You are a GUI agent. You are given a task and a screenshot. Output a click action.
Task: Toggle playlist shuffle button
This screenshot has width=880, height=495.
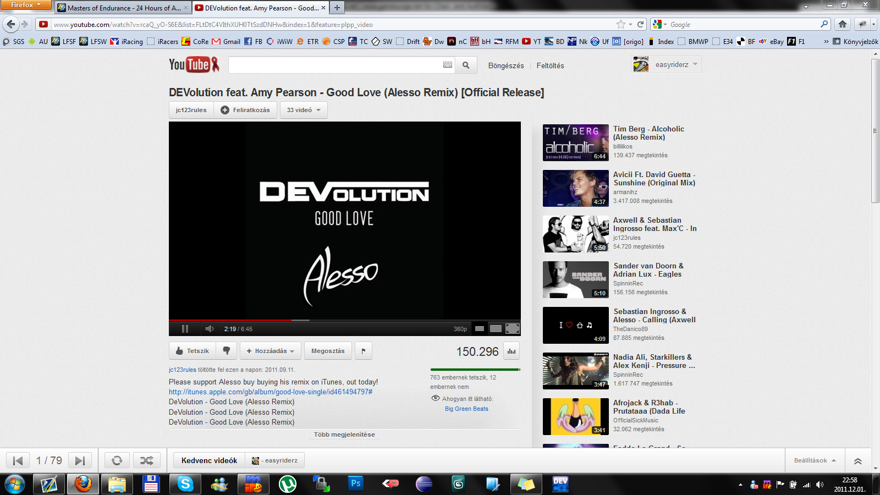pyautogui.click(x=147, y=460)
